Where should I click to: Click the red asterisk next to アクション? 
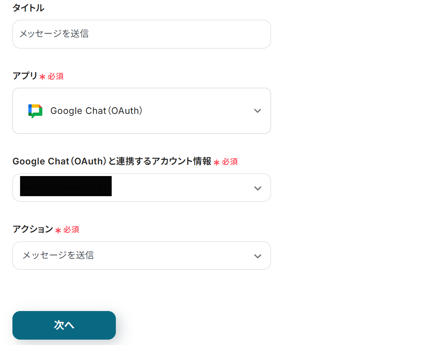[58, 230]
